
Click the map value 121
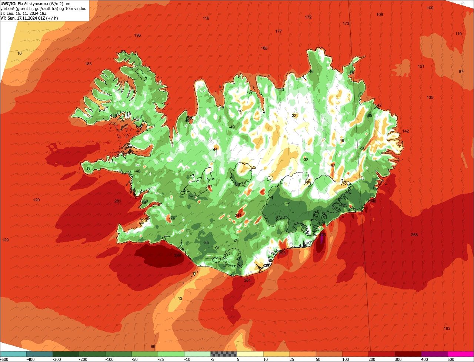coord(421,67)
